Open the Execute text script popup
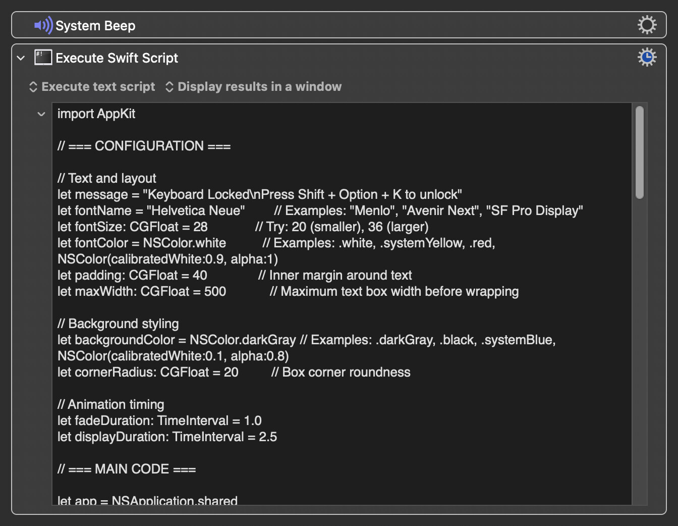Viewport: 678px width, 526px height. tap(92, 87)
